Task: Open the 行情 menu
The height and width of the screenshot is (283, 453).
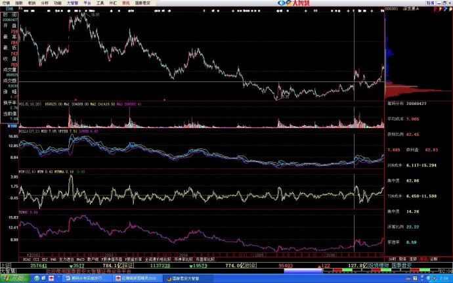Action: click(x=5, y=3)
